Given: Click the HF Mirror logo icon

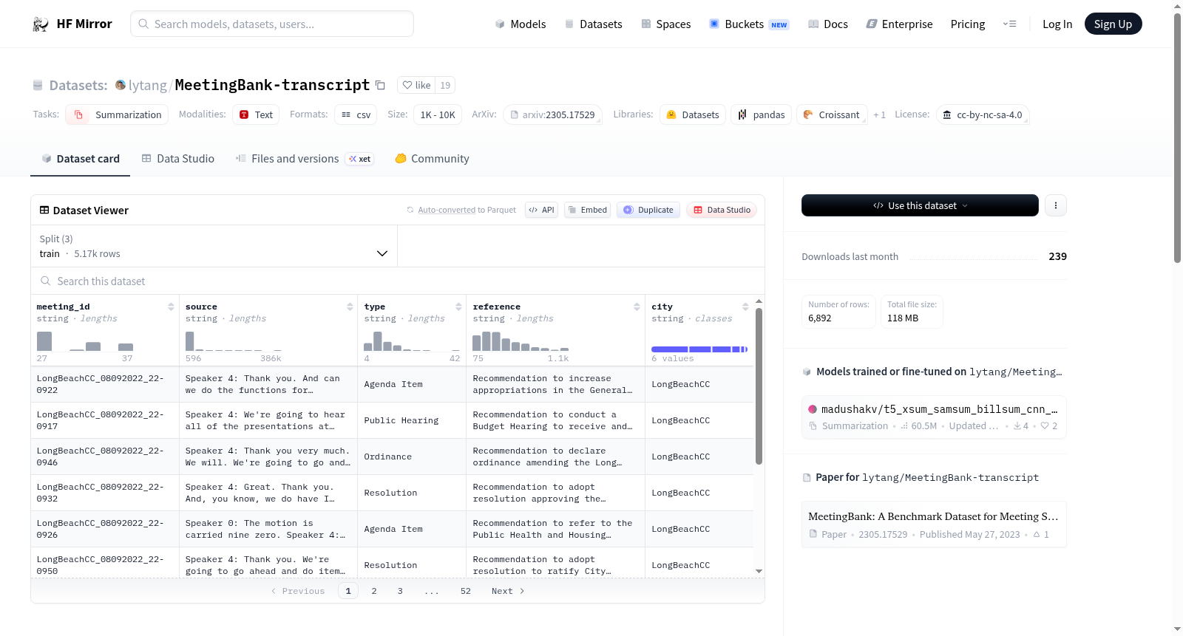Looking at the screenshot, I should pyautogui.click(x=41, y=24).
